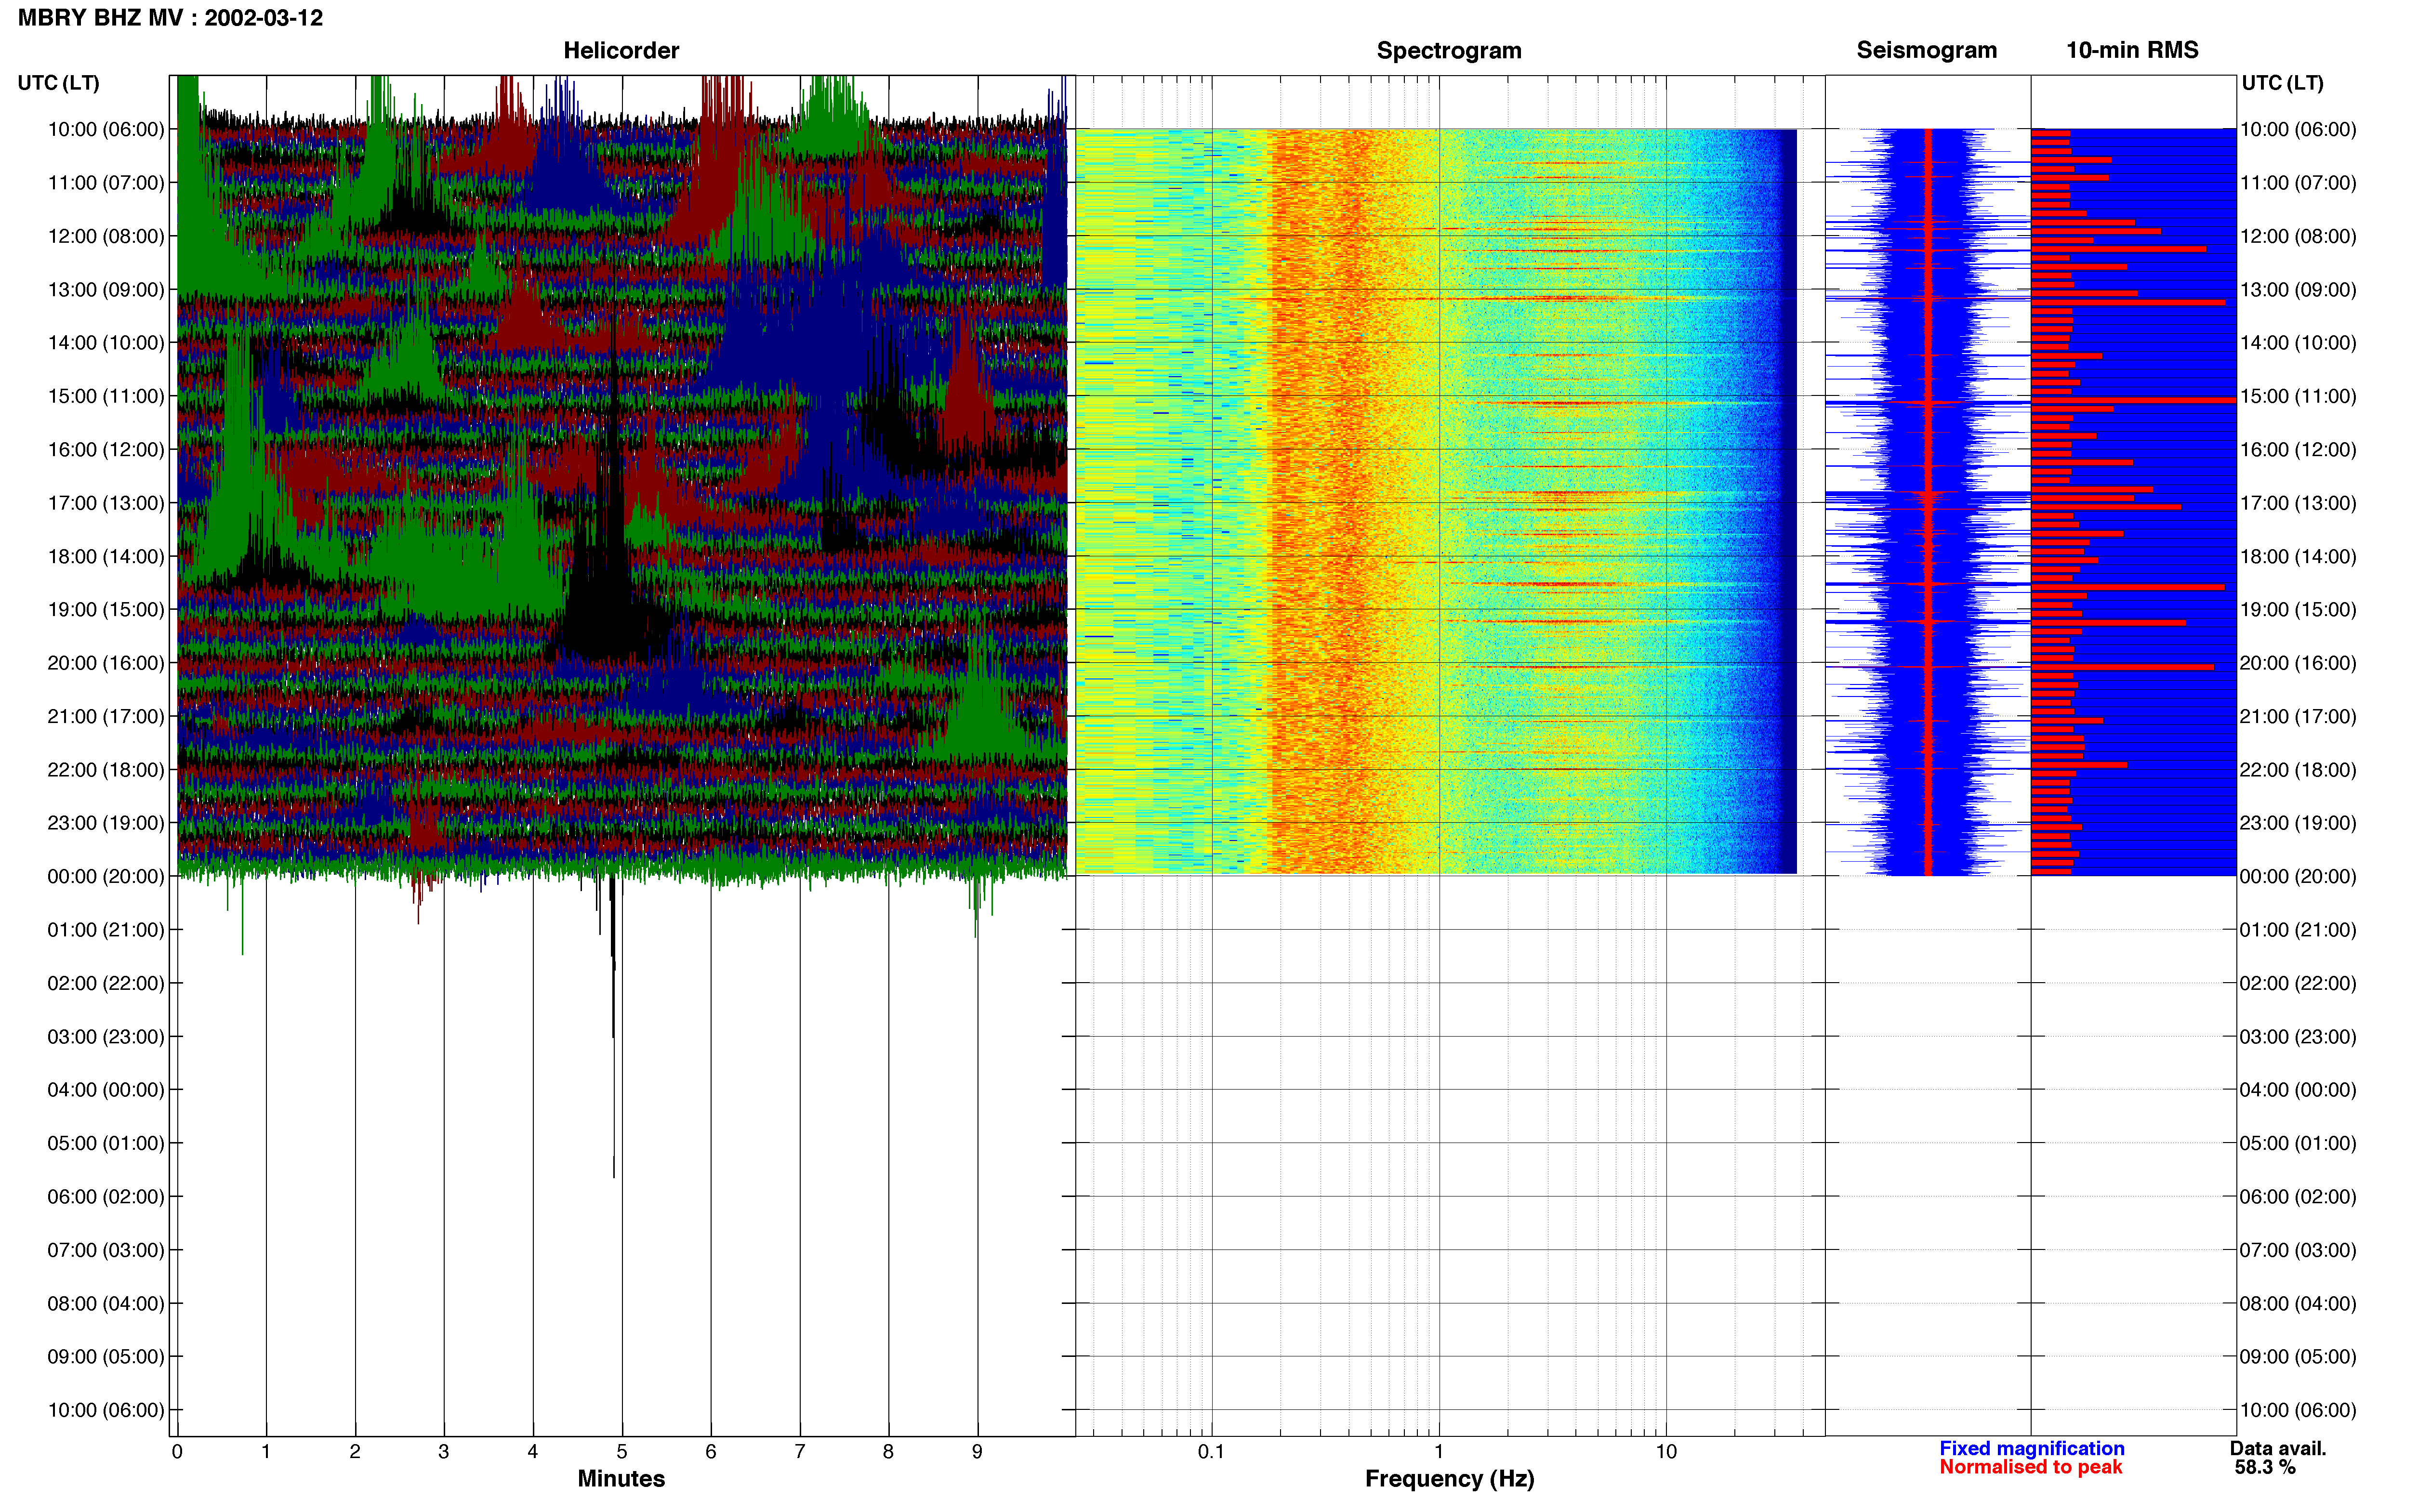Click the "00:00 (20:00)" label on the Helicorder axis
This screenshot has height=1512, width=2418.
[x=106, y=876]
